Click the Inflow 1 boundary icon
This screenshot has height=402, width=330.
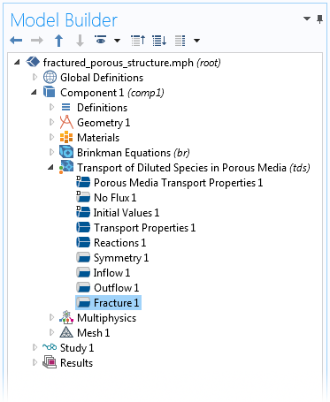click(x=83, y=273)
